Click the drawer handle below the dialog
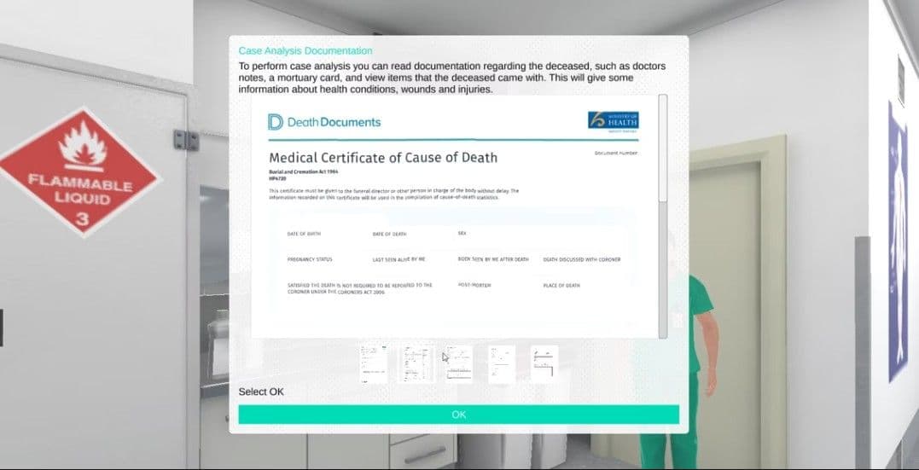 [x=425, y=455]
